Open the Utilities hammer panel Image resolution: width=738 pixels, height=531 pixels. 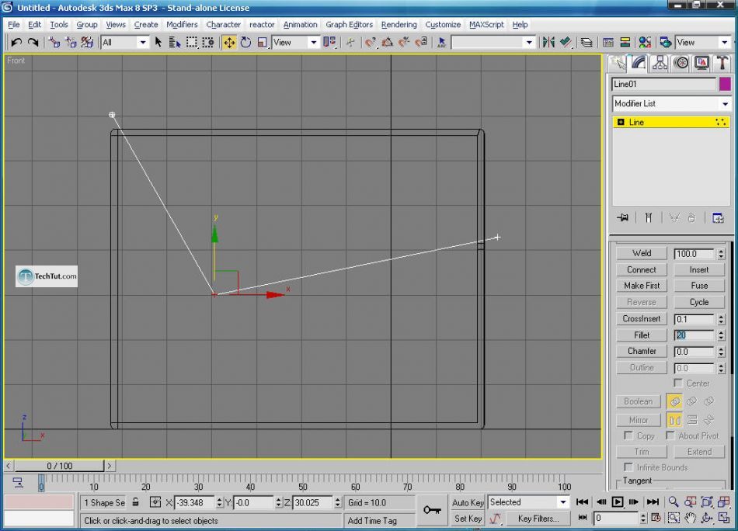[722, 64]
